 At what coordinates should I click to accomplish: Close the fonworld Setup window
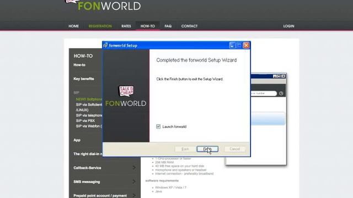[247, 45]
